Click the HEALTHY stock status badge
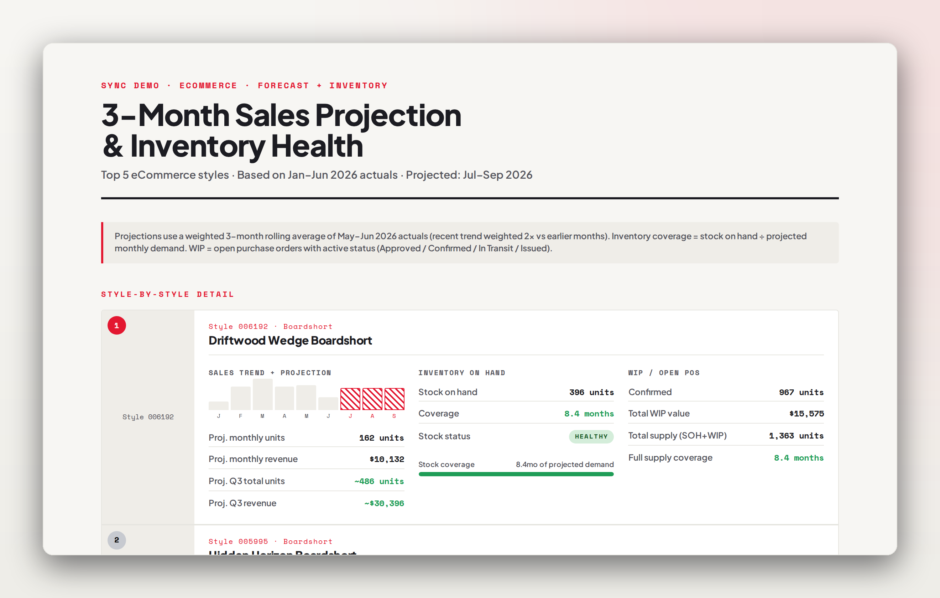940x598 pixels. (x=591, y=436)
